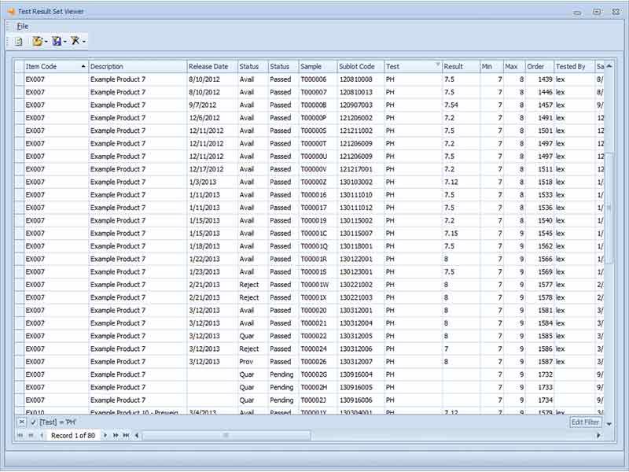
Task: Select Prov status cell in T000026 row
Action: pos(253,362)
